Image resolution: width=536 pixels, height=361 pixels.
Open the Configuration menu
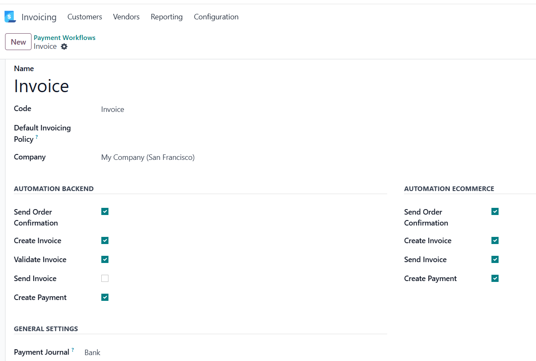216,17
